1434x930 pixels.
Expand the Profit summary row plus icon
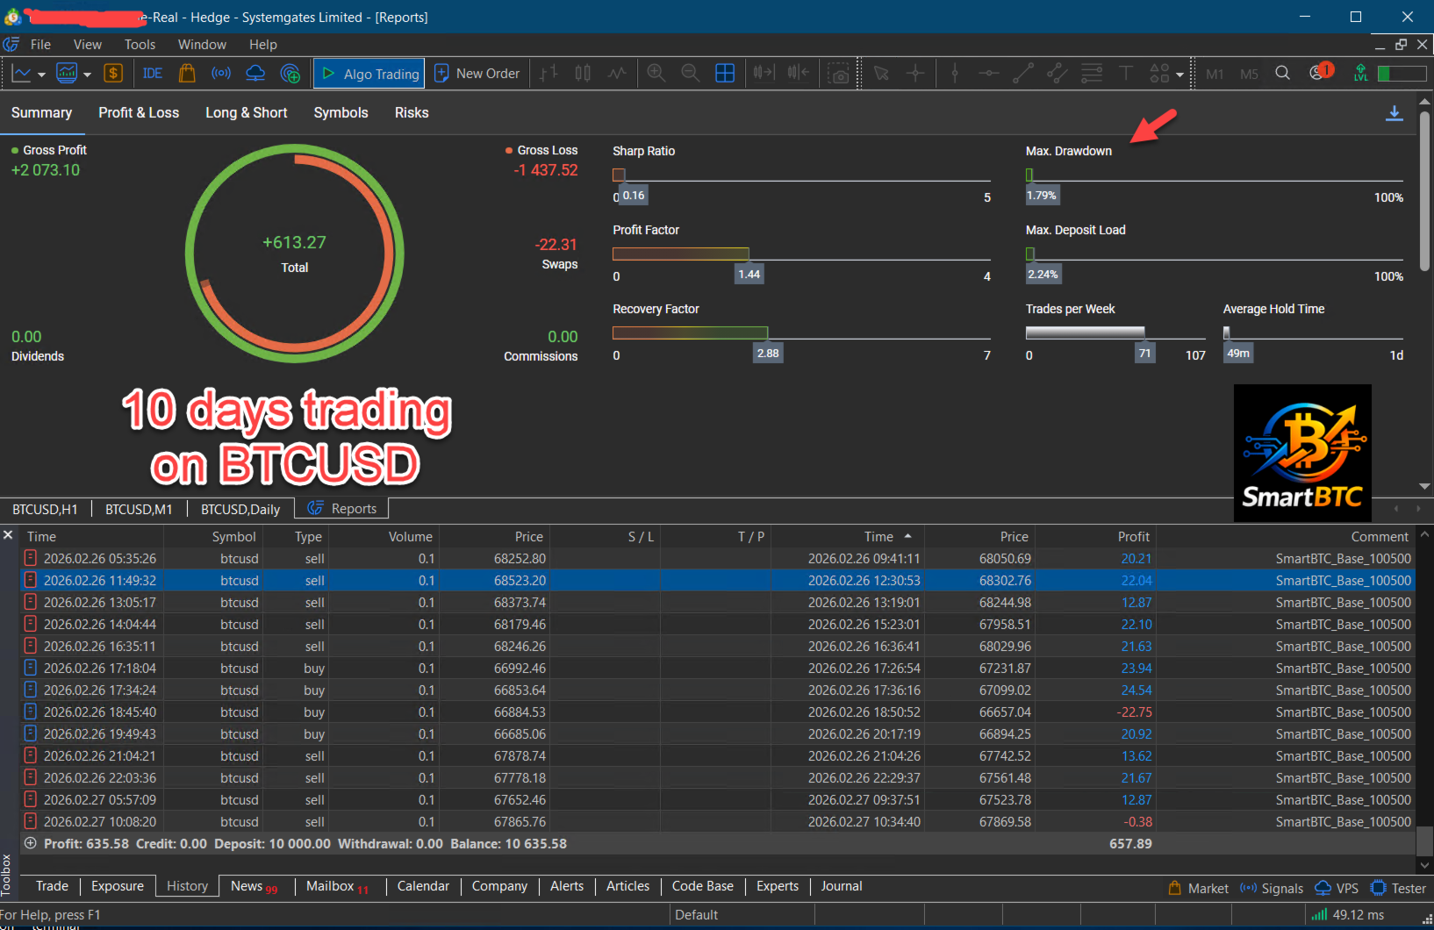coord(31,843)
